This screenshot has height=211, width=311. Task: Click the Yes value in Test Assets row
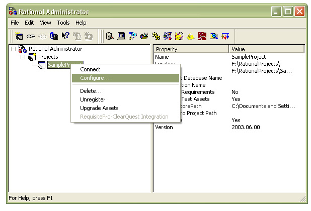pyautogui.click(x=236, y=99)
